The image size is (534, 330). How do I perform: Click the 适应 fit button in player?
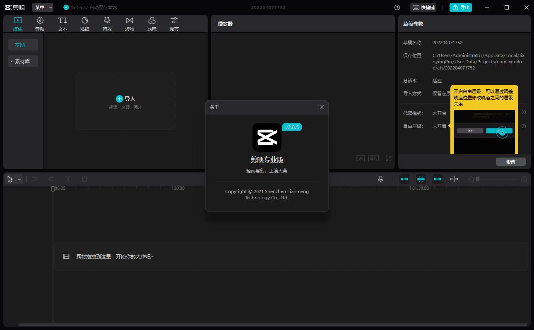[x=373, y=158]
